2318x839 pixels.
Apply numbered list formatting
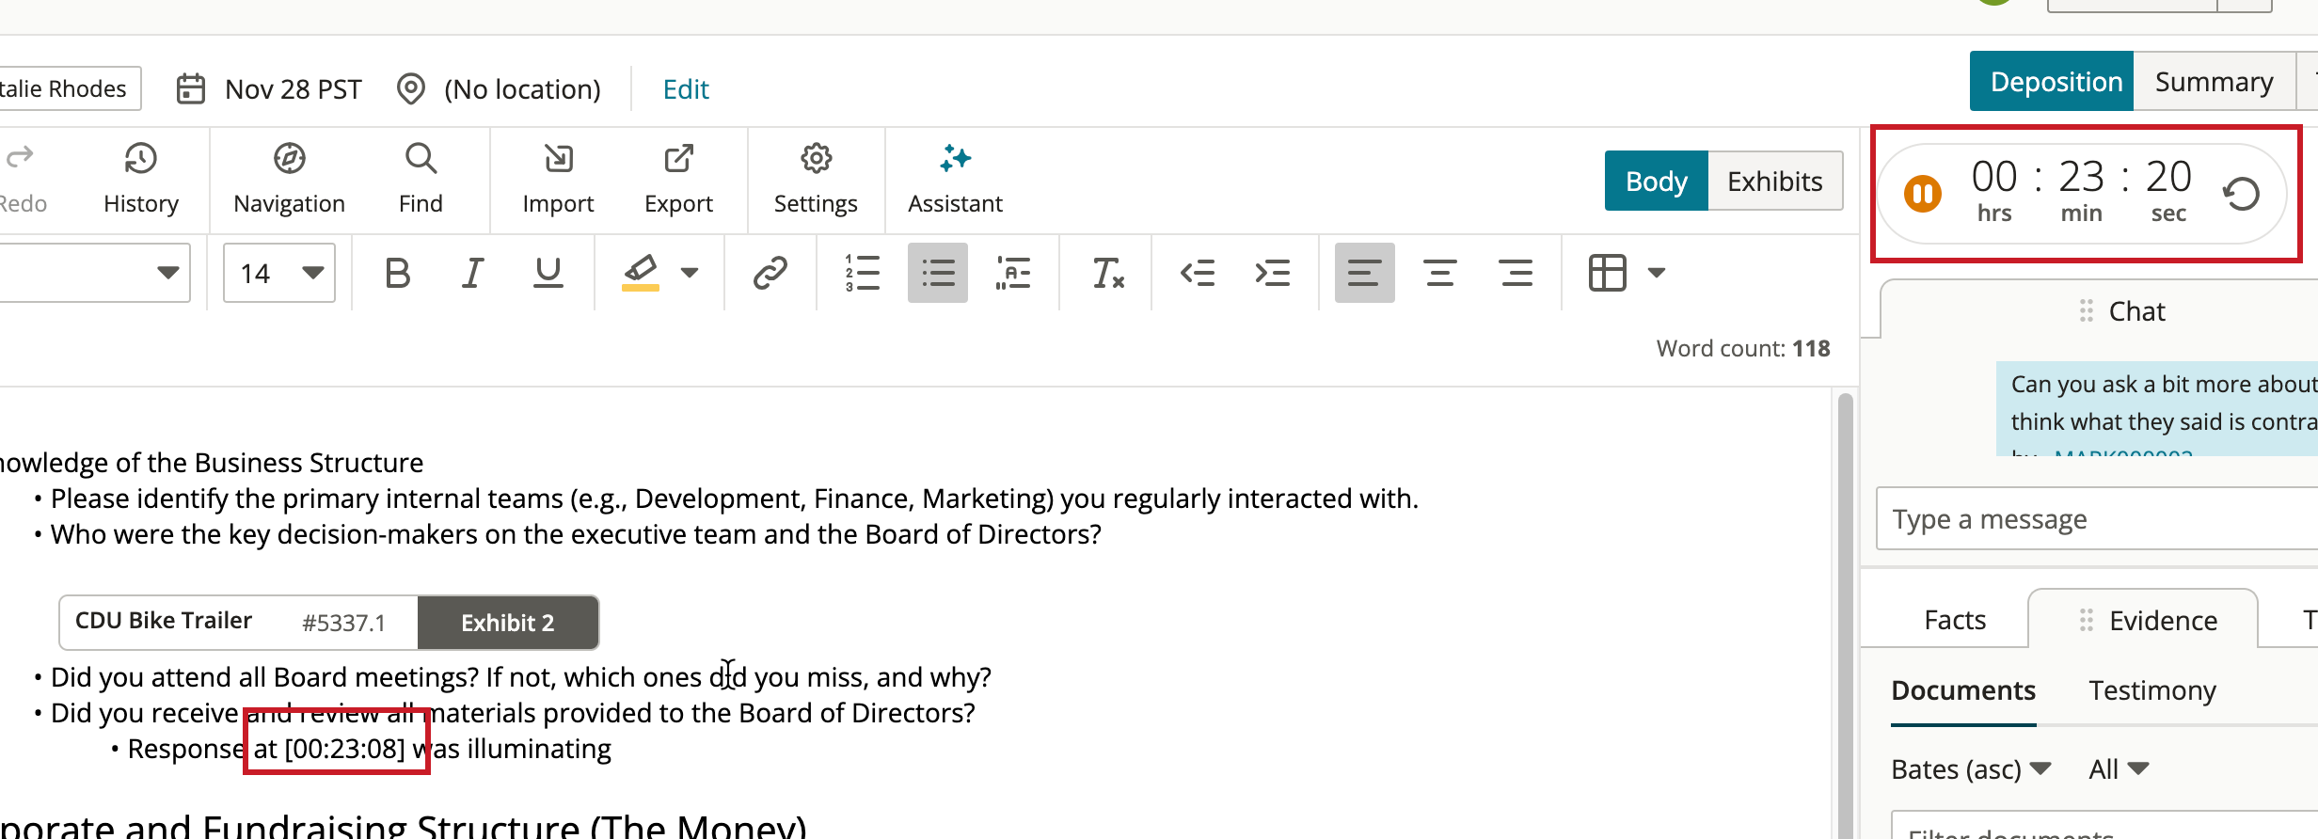862,274
